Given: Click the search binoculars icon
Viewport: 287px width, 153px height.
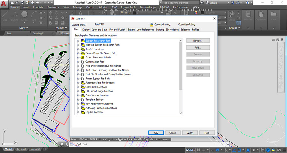Looking at the screenshot, I should pos(202,3).
